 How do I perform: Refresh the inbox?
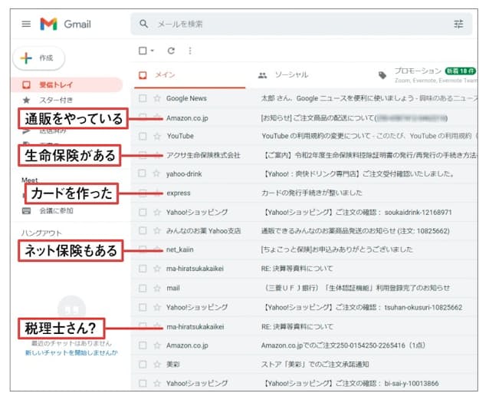pyautogui.click(x=171, y=51)
